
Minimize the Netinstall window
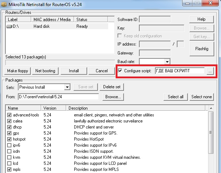click(187, 3)
